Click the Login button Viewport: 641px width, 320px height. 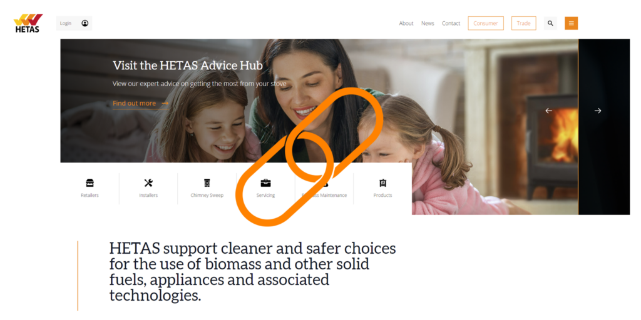pos(74,23)
